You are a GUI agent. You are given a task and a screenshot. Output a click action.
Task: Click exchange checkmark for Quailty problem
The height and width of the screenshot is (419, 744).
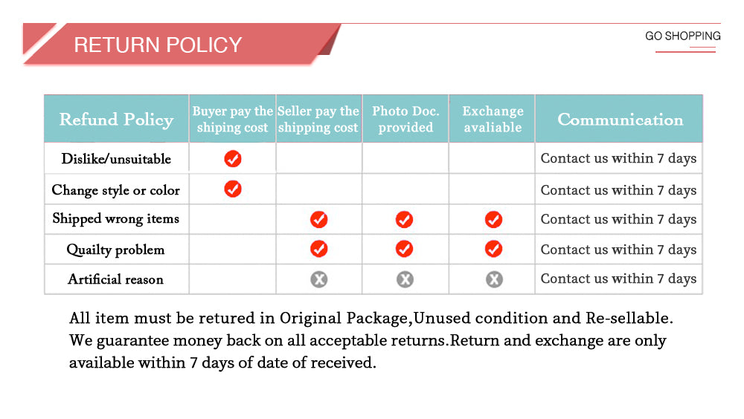click(x=493, y=249)
